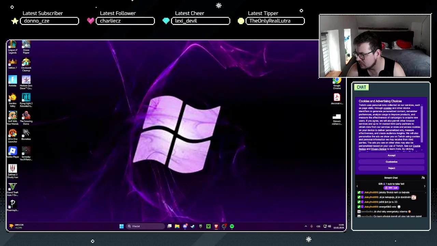The height and width of the screenshot is (246, 437).
Task: Switch the CES keyboard language indicator
Action: [318, 226]
